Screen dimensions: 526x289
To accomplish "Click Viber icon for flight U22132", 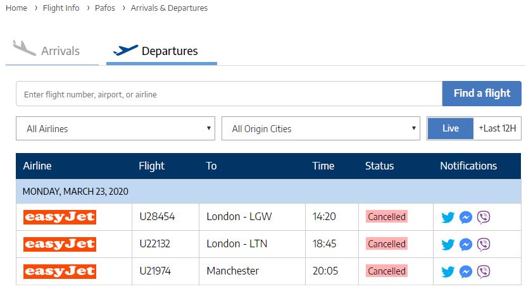I will click(x=484, y=245).
